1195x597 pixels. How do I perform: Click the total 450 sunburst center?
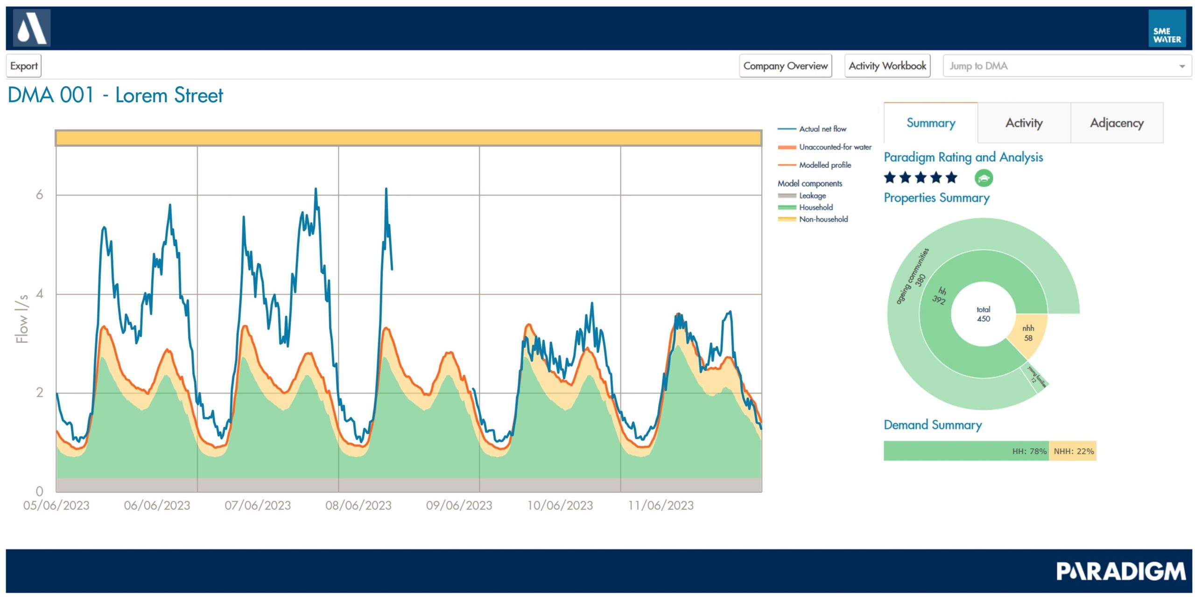983,314
